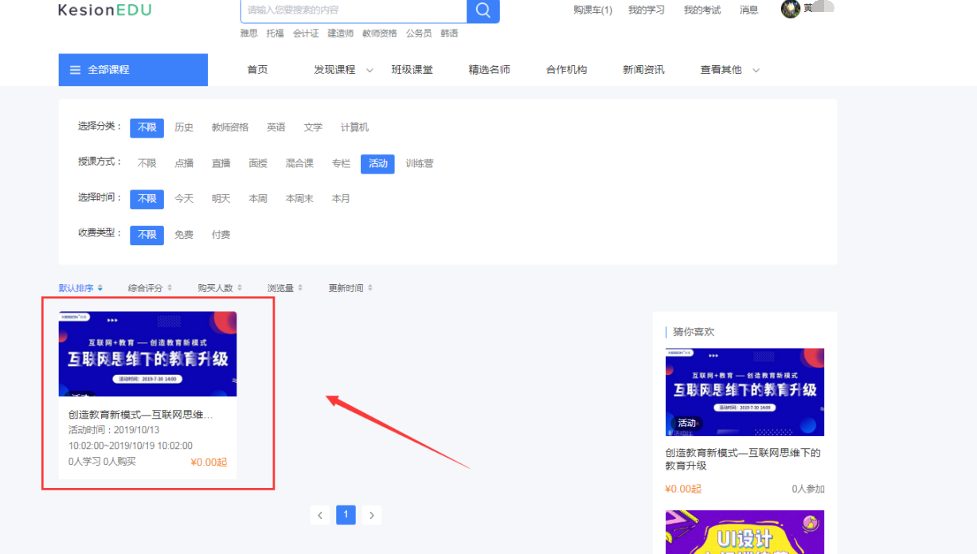
Task: Click the search input field
Action: pos(354,10)
